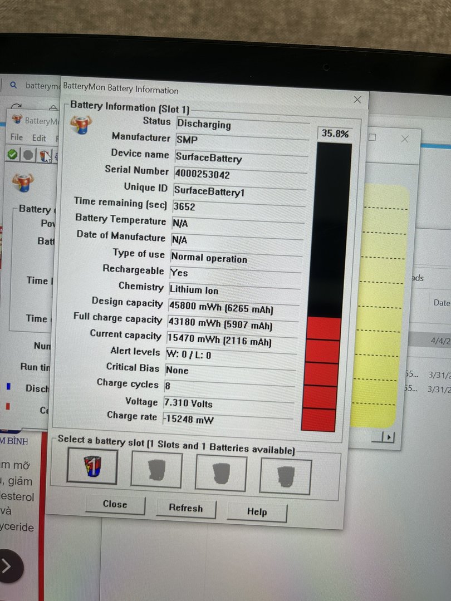Select the third greyed battery slot
Viewport: 451px width, 601px height.
click(x=221, y=473)
